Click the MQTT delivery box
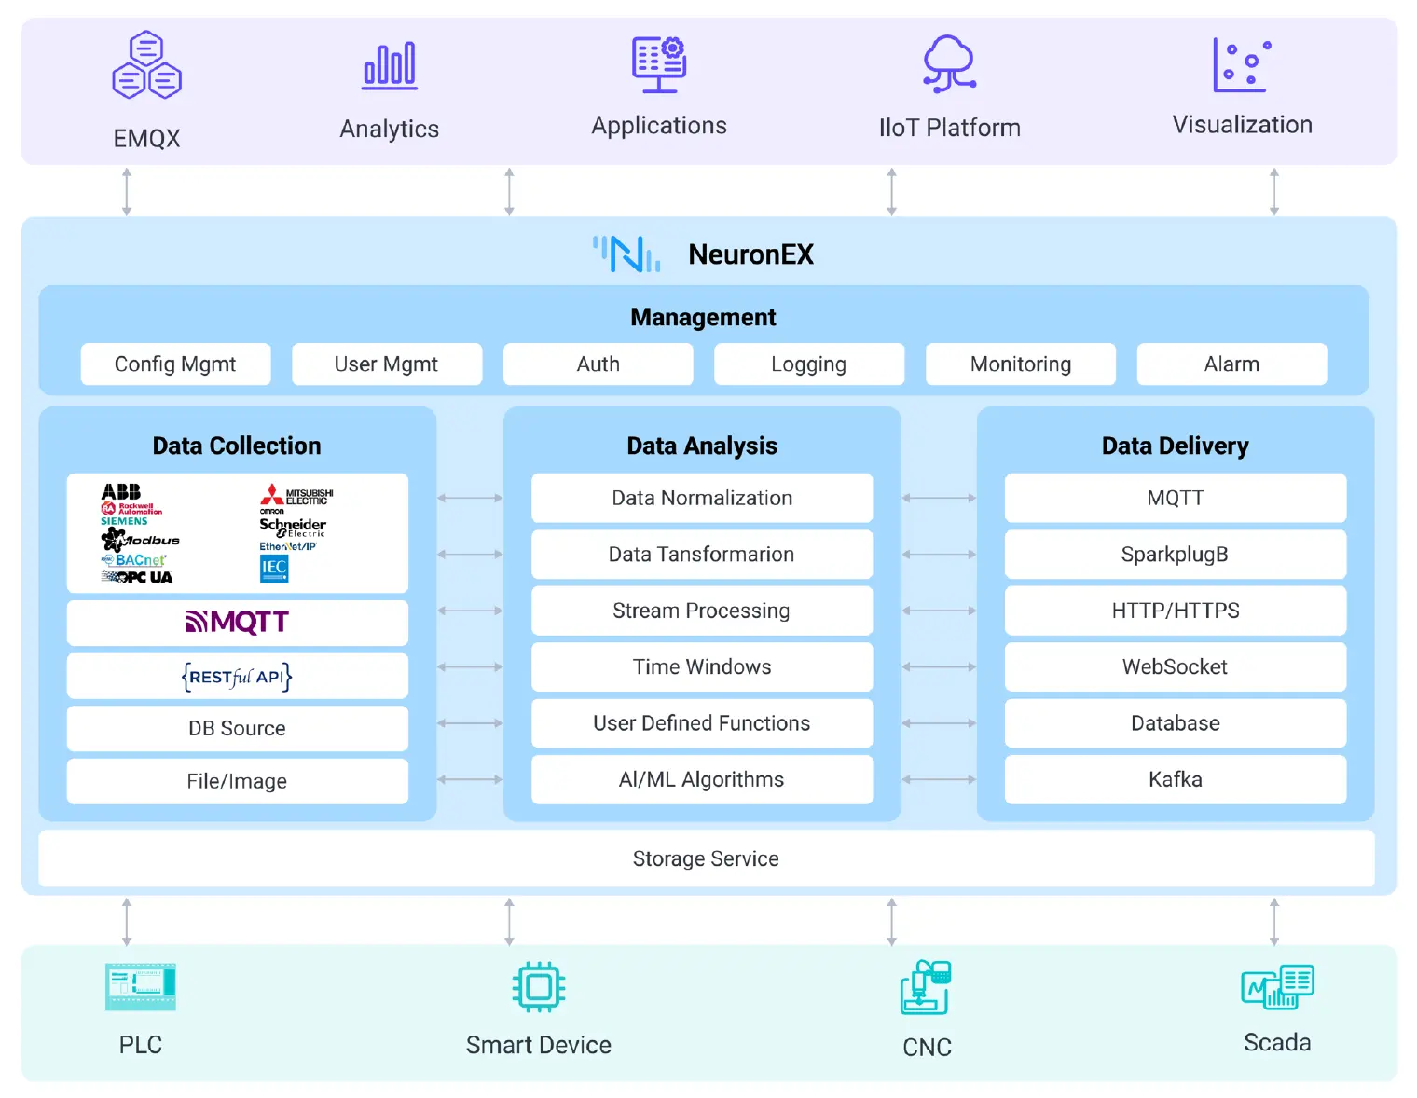Viewport: 1417px width, 1098px height. [1176, 498]
